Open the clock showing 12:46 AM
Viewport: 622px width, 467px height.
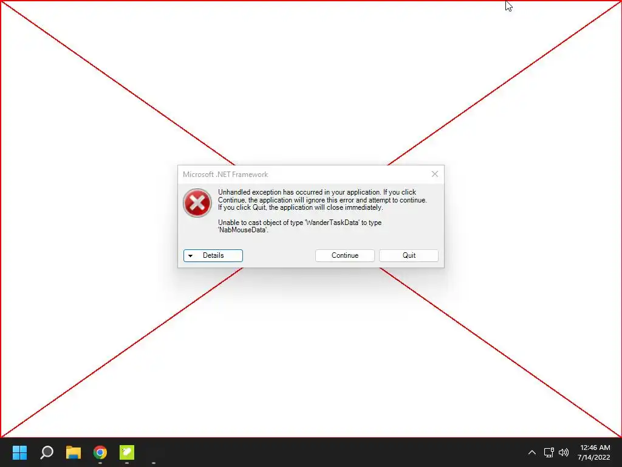594,452
